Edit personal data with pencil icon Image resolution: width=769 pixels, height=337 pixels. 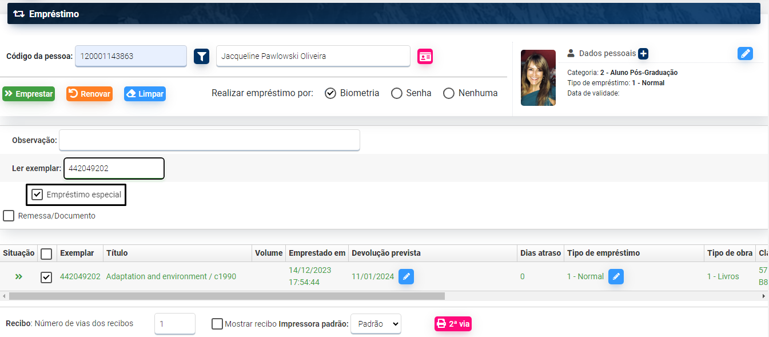(745, 53)
